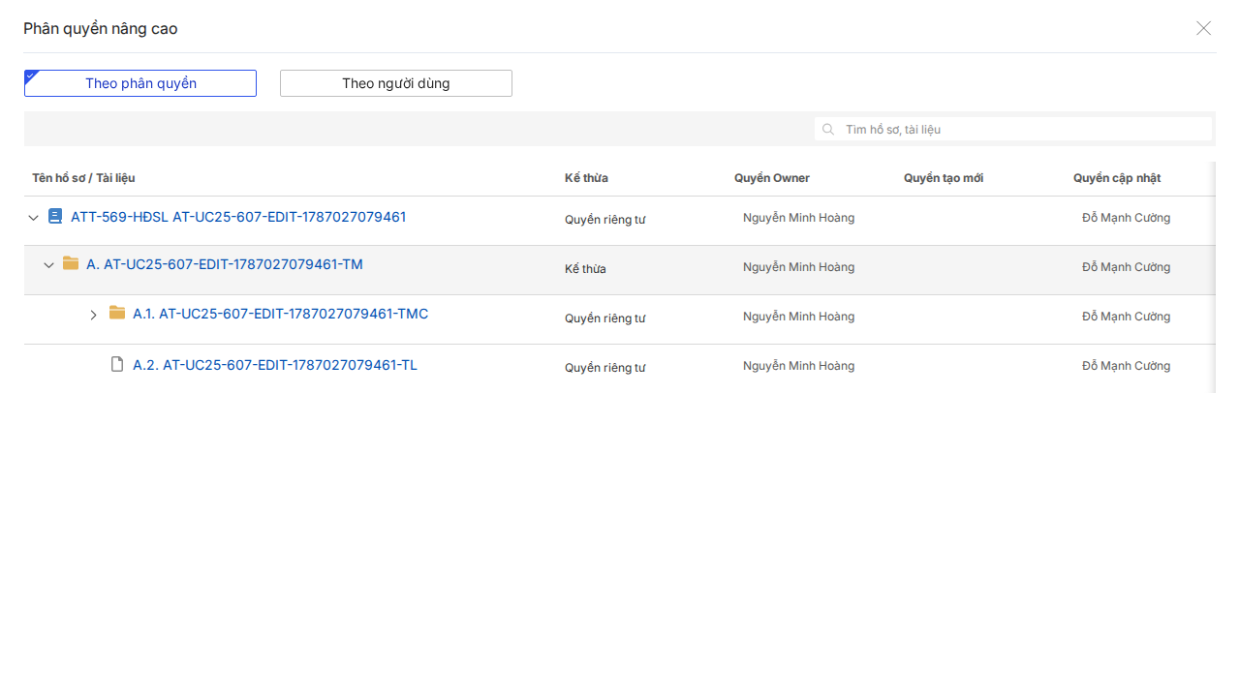Open the A.1. TMC folder name link
This screenshot has height=697, width=1240.
coord(280,314)
